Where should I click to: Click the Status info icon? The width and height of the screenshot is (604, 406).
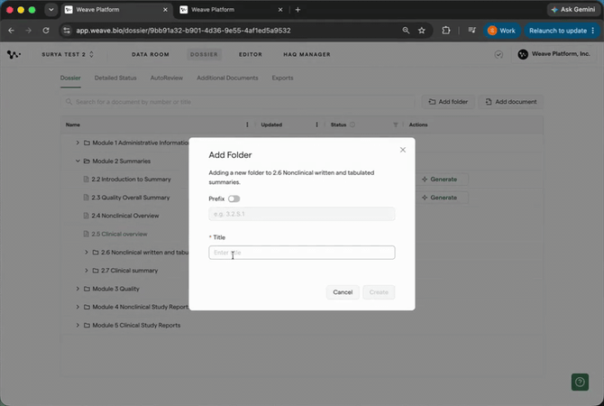(352, 125)
